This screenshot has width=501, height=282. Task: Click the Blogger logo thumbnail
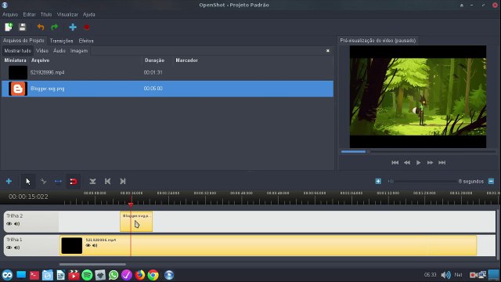18,89
